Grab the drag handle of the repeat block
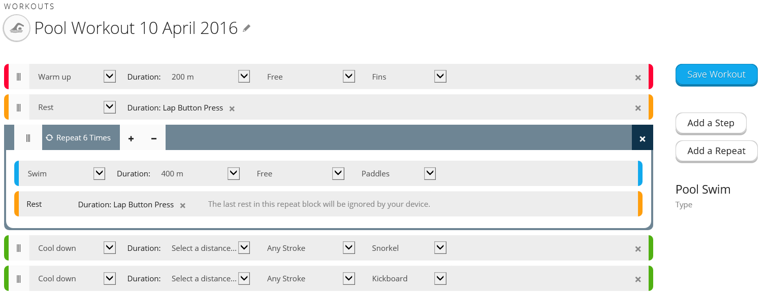The height and width of the screenshot is (295, 769). [28, 138]
